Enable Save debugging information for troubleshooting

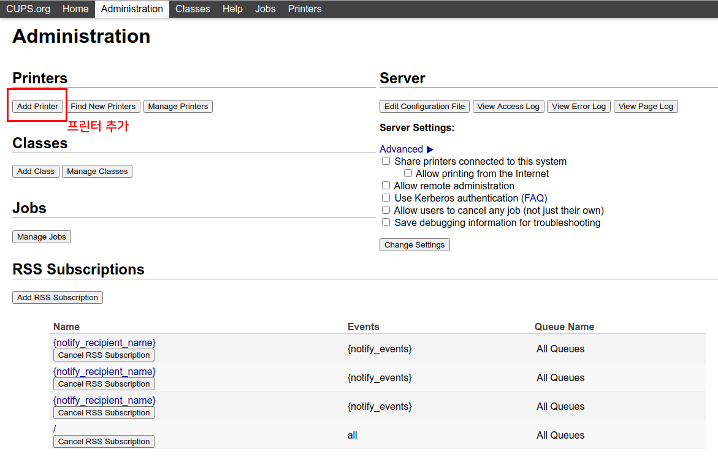click(x=386, y=222)
